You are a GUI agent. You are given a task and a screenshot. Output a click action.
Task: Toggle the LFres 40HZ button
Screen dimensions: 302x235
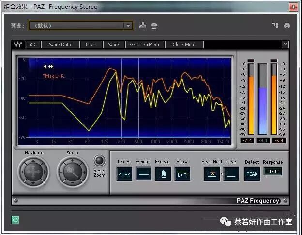[124, 174]
